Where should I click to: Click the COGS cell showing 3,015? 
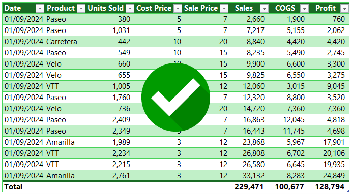pos(296,86)
